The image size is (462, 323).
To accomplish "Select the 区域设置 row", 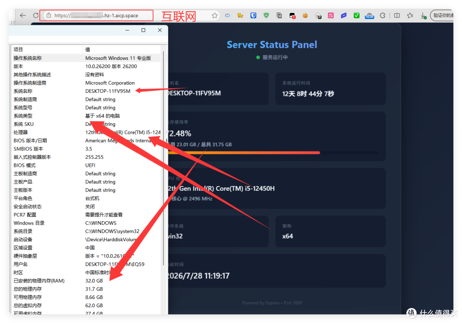I will tap(86, 248).
